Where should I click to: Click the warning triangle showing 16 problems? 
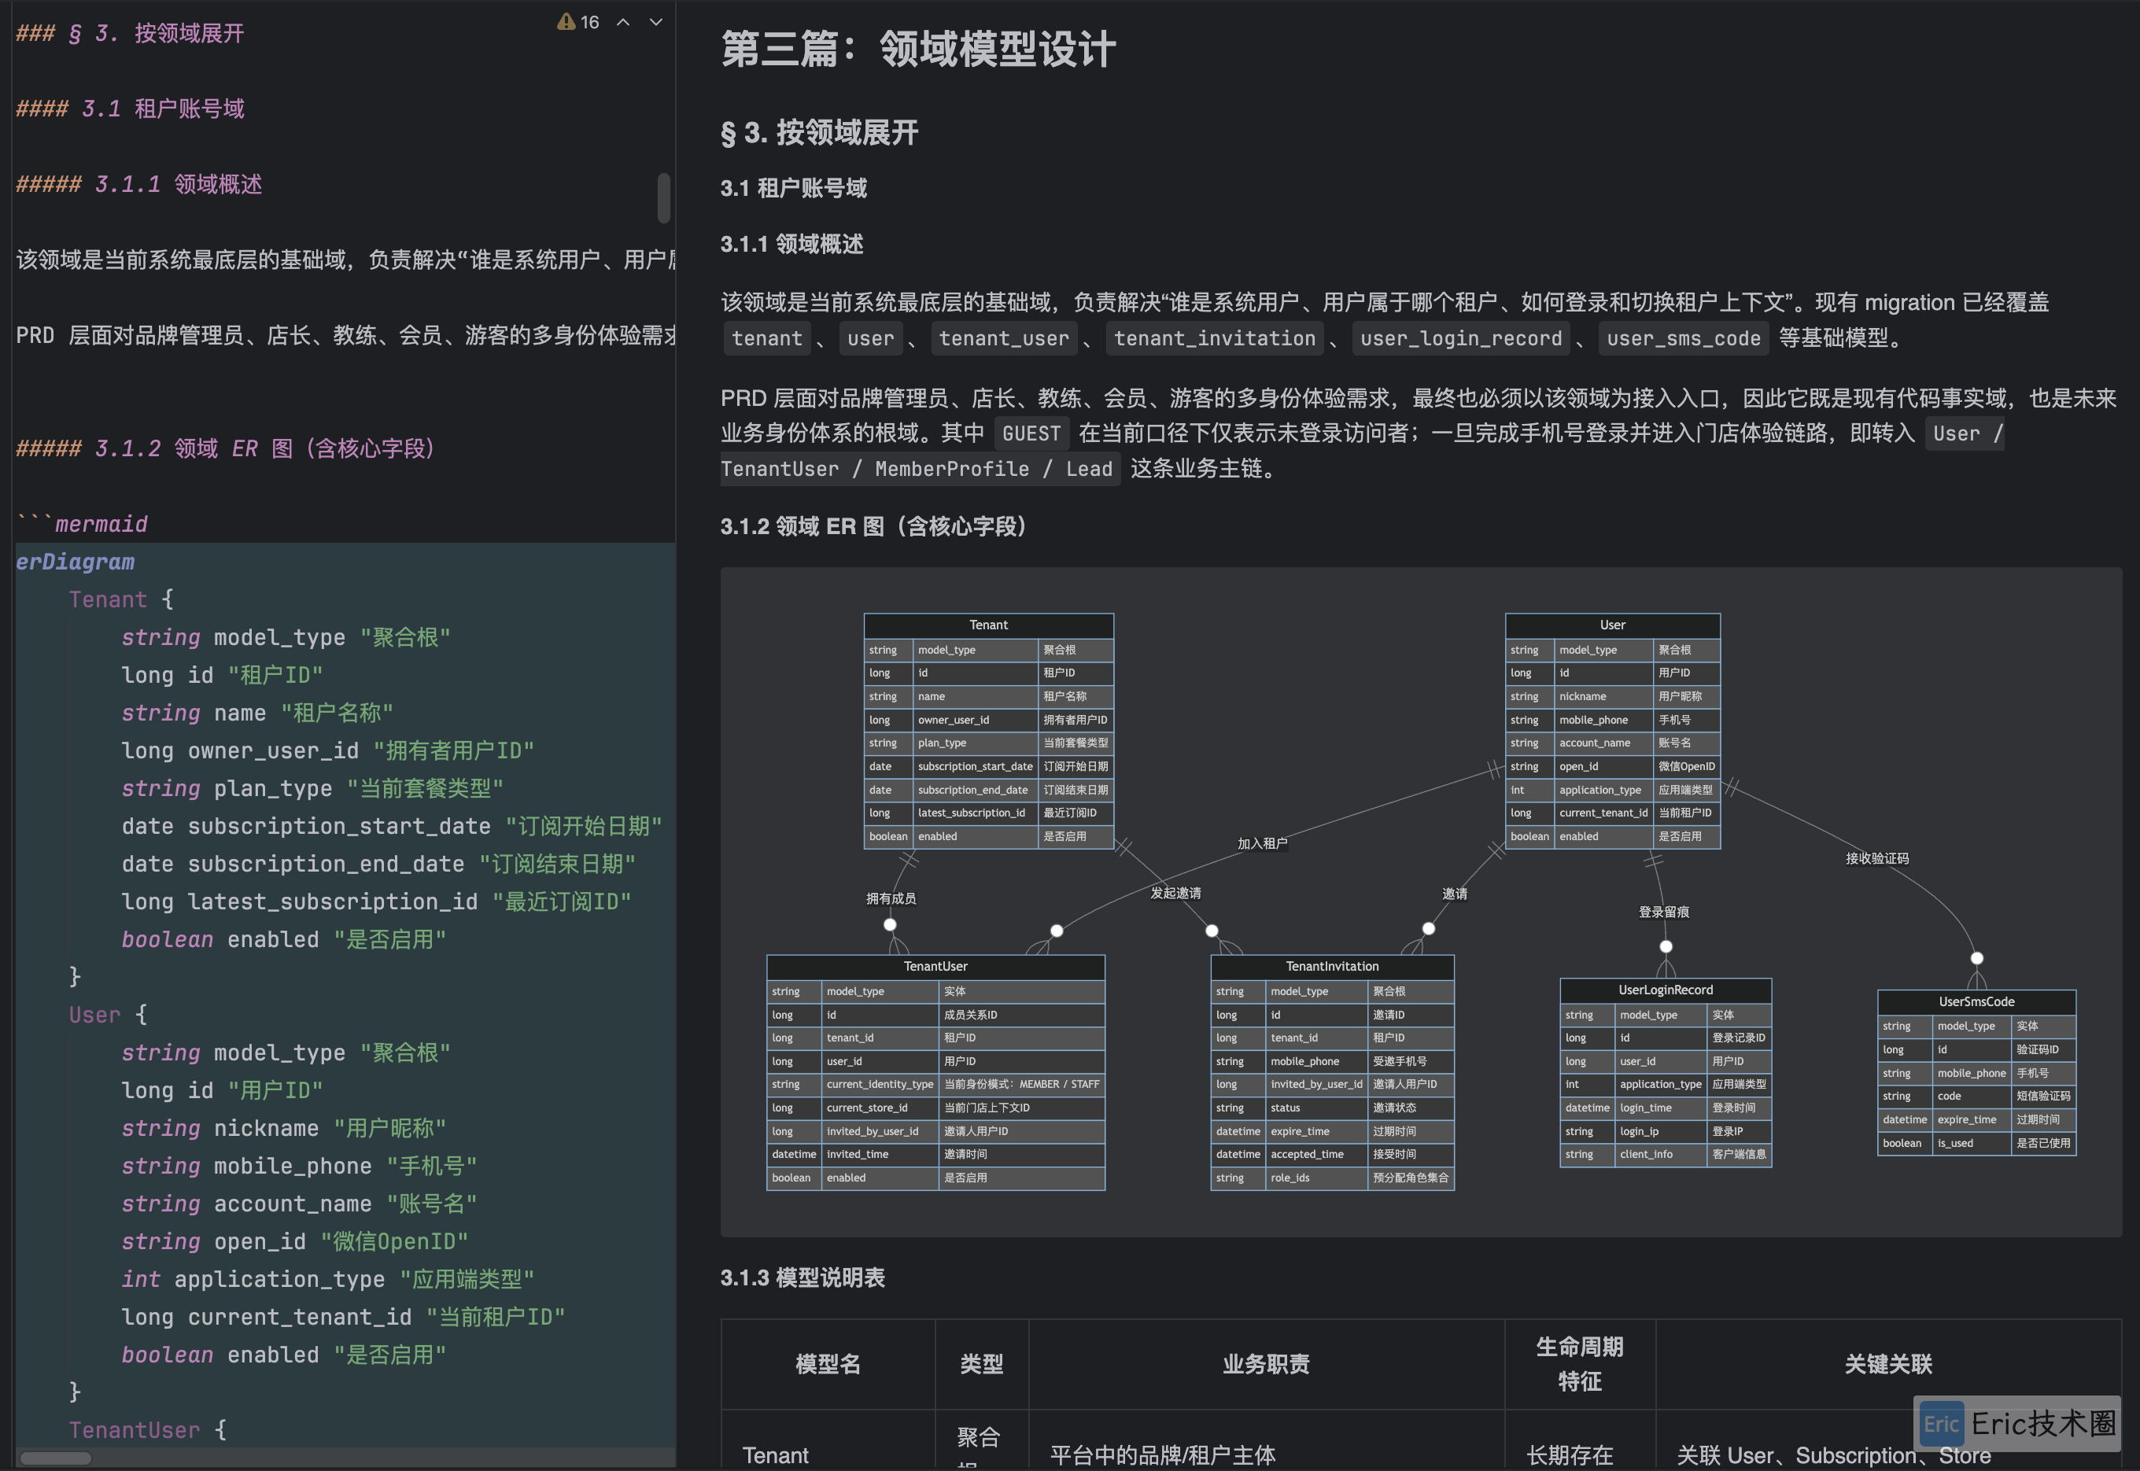tap(566, 21)
